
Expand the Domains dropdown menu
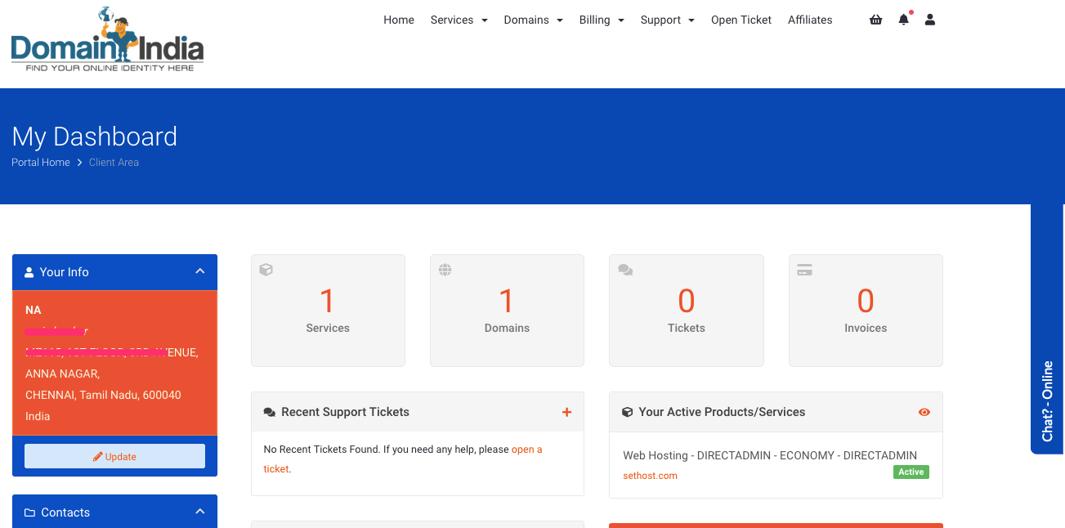click(533, 20)
